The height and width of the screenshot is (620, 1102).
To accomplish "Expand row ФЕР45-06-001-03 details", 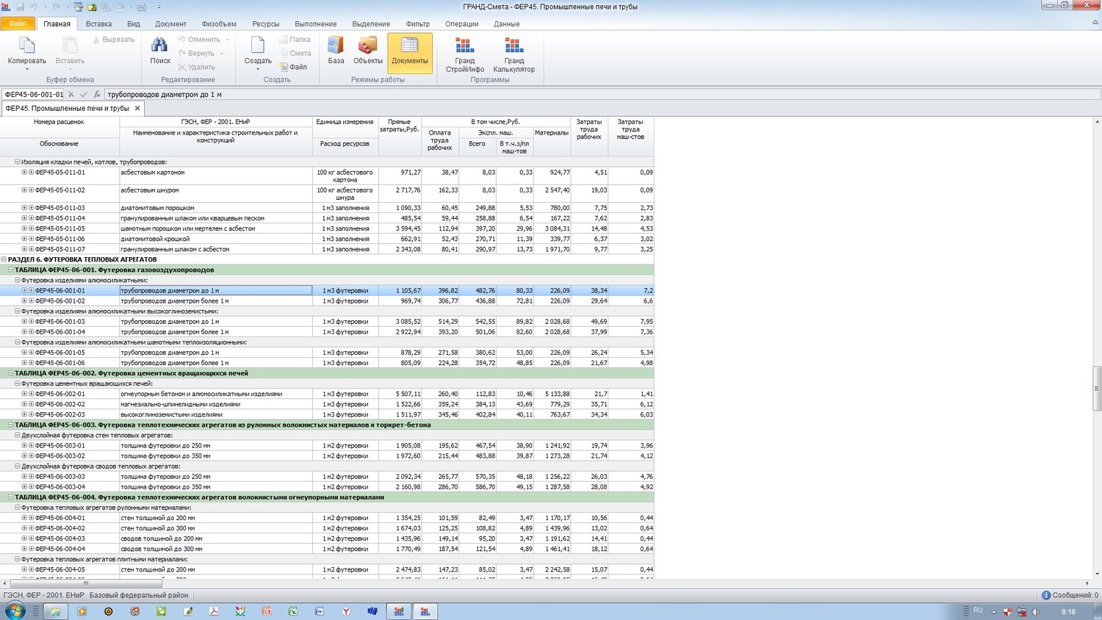I will pos(24,322).
